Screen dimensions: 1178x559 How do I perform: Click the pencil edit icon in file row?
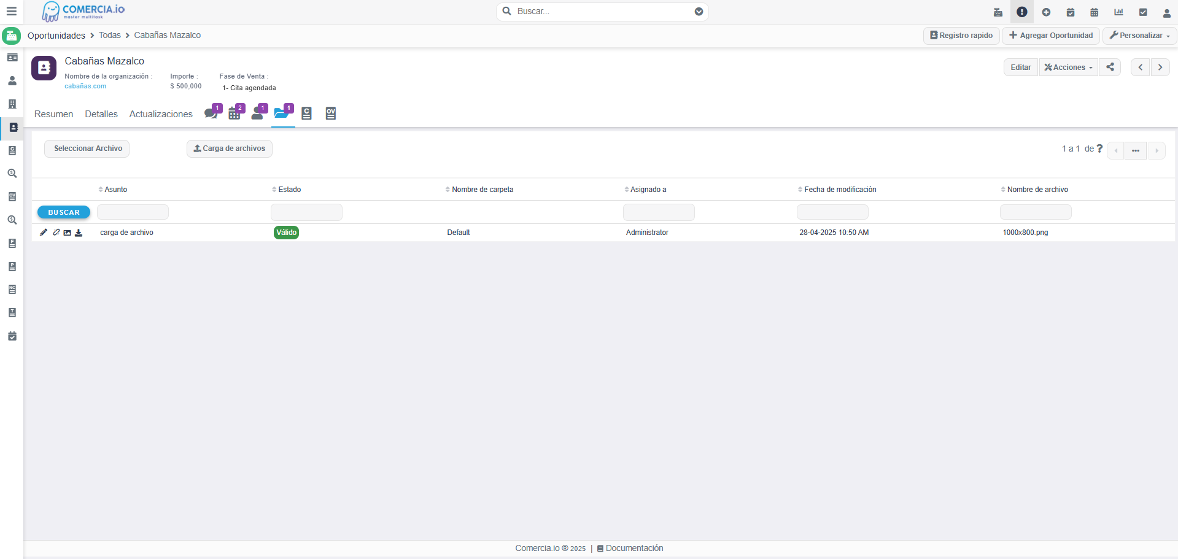pyautogui.click(x=44, y=233)
